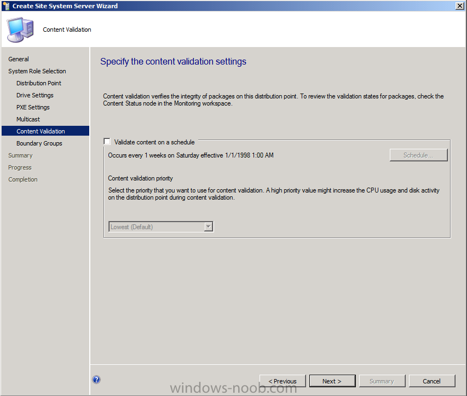The image size is (467, 396).
Task: Go to the General wizard page
Action: tap(19, 59)
